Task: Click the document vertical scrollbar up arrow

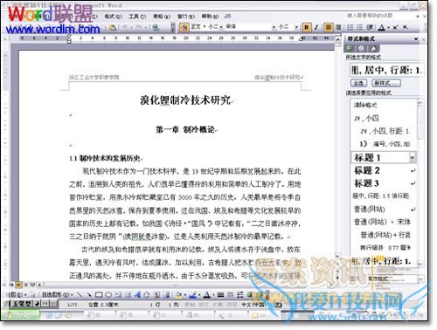Action: pyautogui.click(x=338, y=38)
